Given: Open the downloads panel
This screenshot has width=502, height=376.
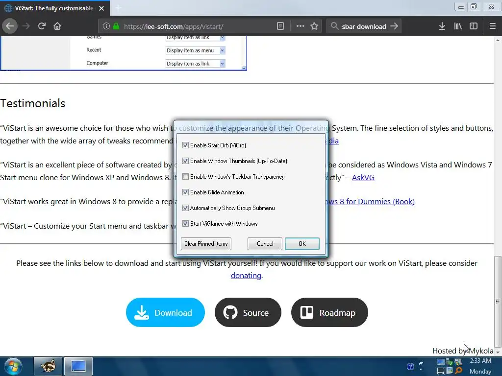Looking at the screenshot, I should (x=442, y=26).
